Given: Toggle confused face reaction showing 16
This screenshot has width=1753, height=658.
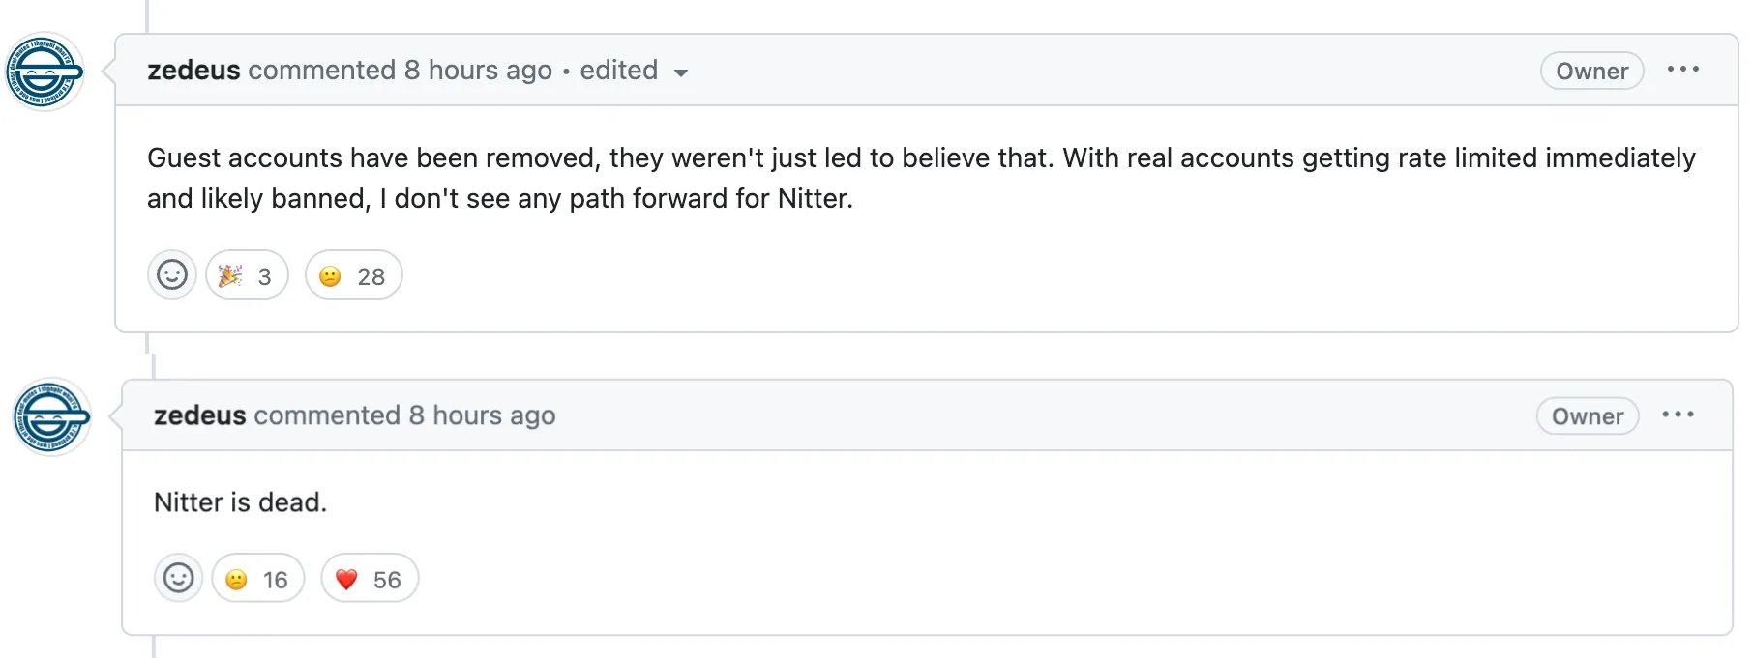Looking at the screenshot, I should [257, 580].
